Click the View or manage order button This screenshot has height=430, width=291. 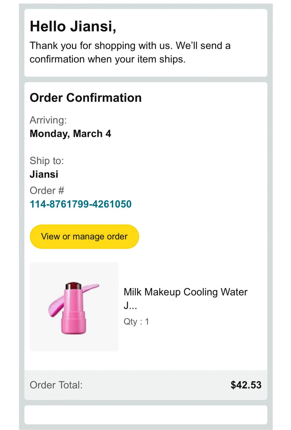pyautogui.click(x=84, y=237)
